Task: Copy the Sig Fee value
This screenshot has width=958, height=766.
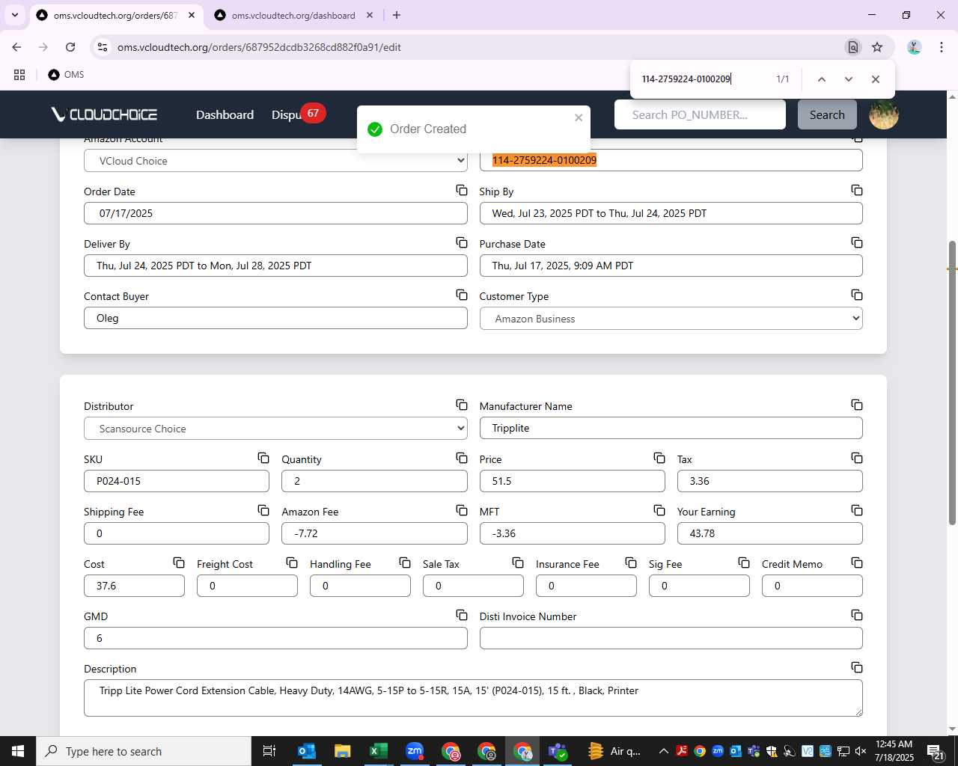Action: pyautogui.click(x=744, y=563)
